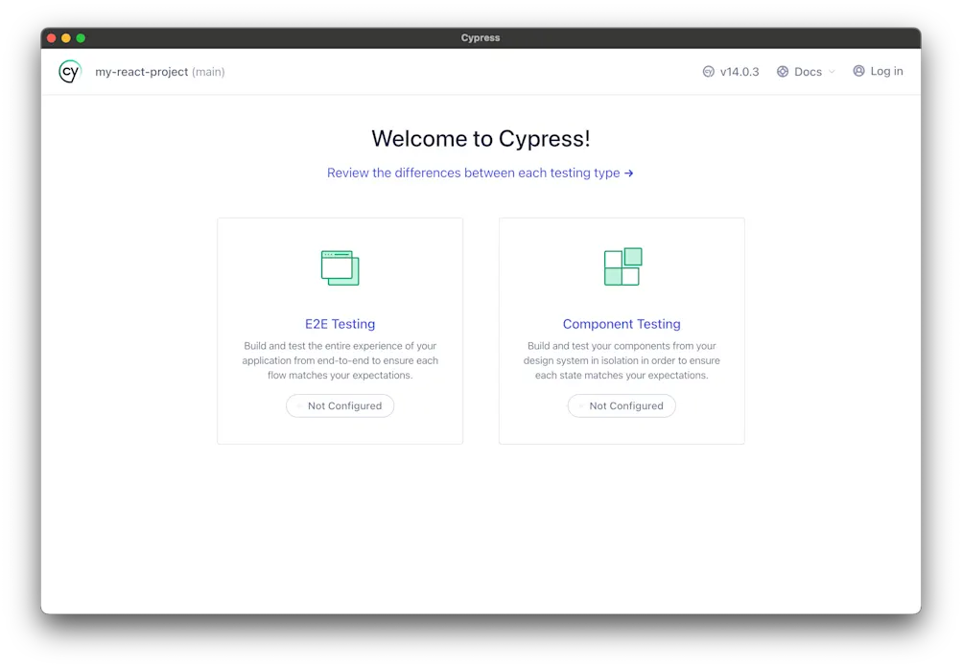Open the Docs chevron arrow
This screenshot has width=962, height=668.
coord(831,71)
